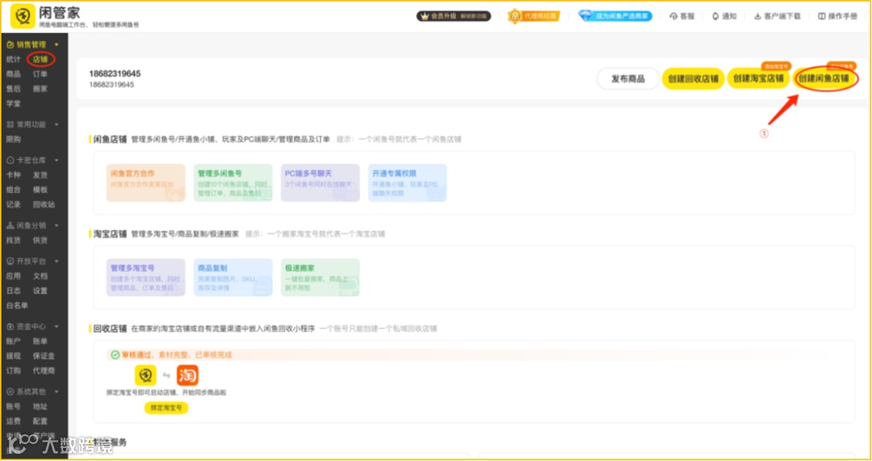Open 找货 in sidebar
The height and width of the screenshot is (461, 872).
14,241
